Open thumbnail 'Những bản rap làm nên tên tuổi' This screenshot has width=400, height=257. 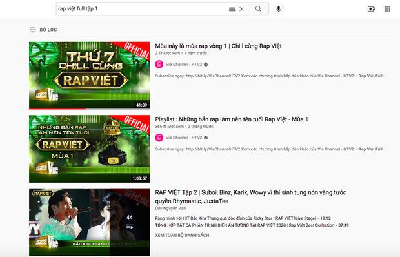[x=89, y=149]
